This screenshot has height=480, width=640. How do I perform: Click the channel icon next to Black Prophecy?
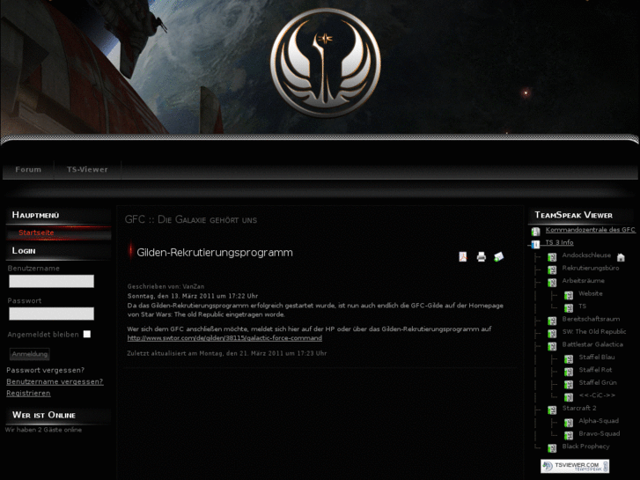click(x=552, y=448)
